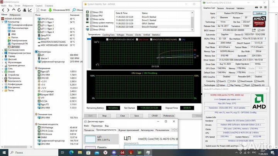
Task: Select the Датчики item in tree
Action: (15, 46)
